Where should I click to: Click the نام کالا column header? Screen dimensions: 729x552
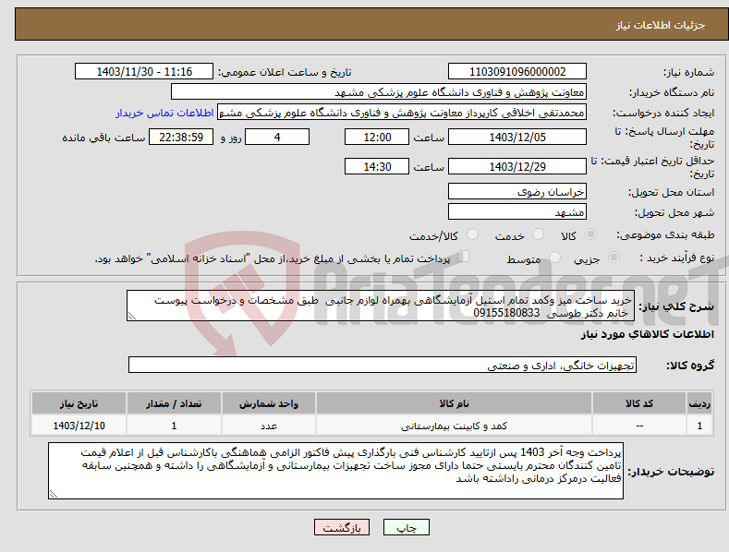coord(455,403)
